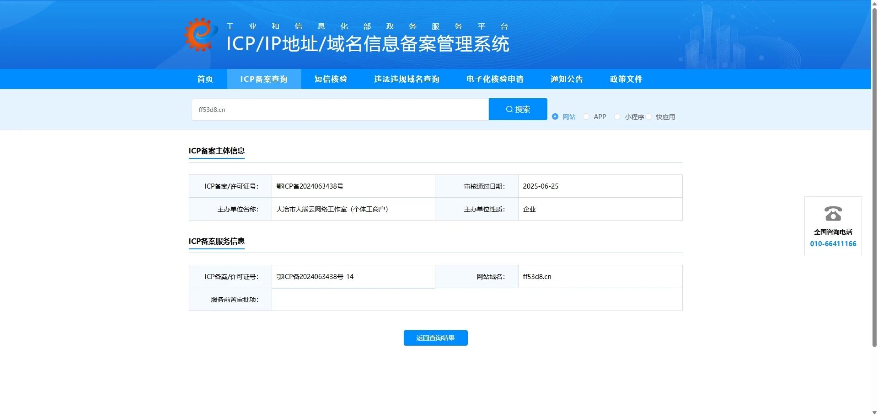Click the 审核通过日期 label cell
This screenshot has width=878, height=416.
tap(476, 186)
